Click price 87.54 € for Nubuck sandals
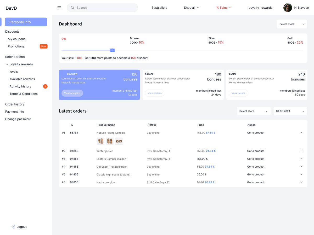Image resolution: width=314 pixels, height=235 pixels. (211, 133)
